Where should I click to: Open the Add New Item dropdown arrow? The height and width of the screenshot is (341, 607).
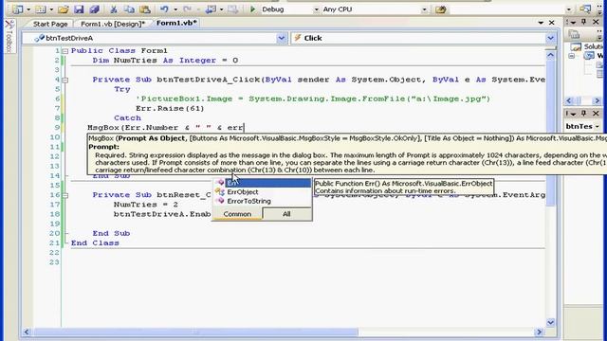coord(51,9)
